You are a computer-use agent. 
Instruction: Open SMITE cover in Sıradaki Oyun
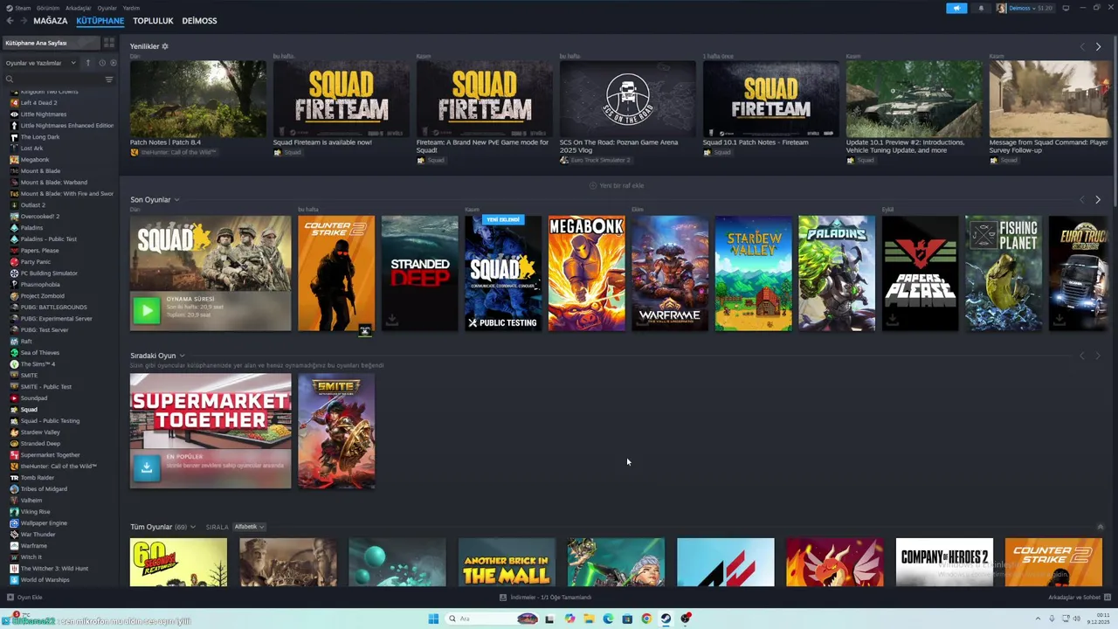[x=336, y=432]
